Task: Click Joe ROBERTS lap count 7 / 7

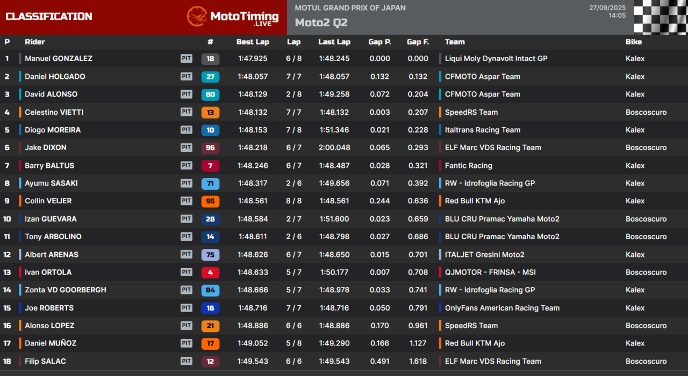Action: click(294, 308)
